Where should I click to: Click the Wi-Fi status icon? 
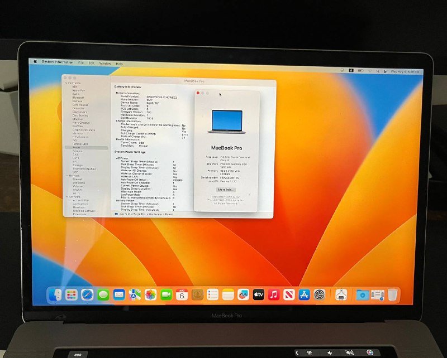click(370, 71)
